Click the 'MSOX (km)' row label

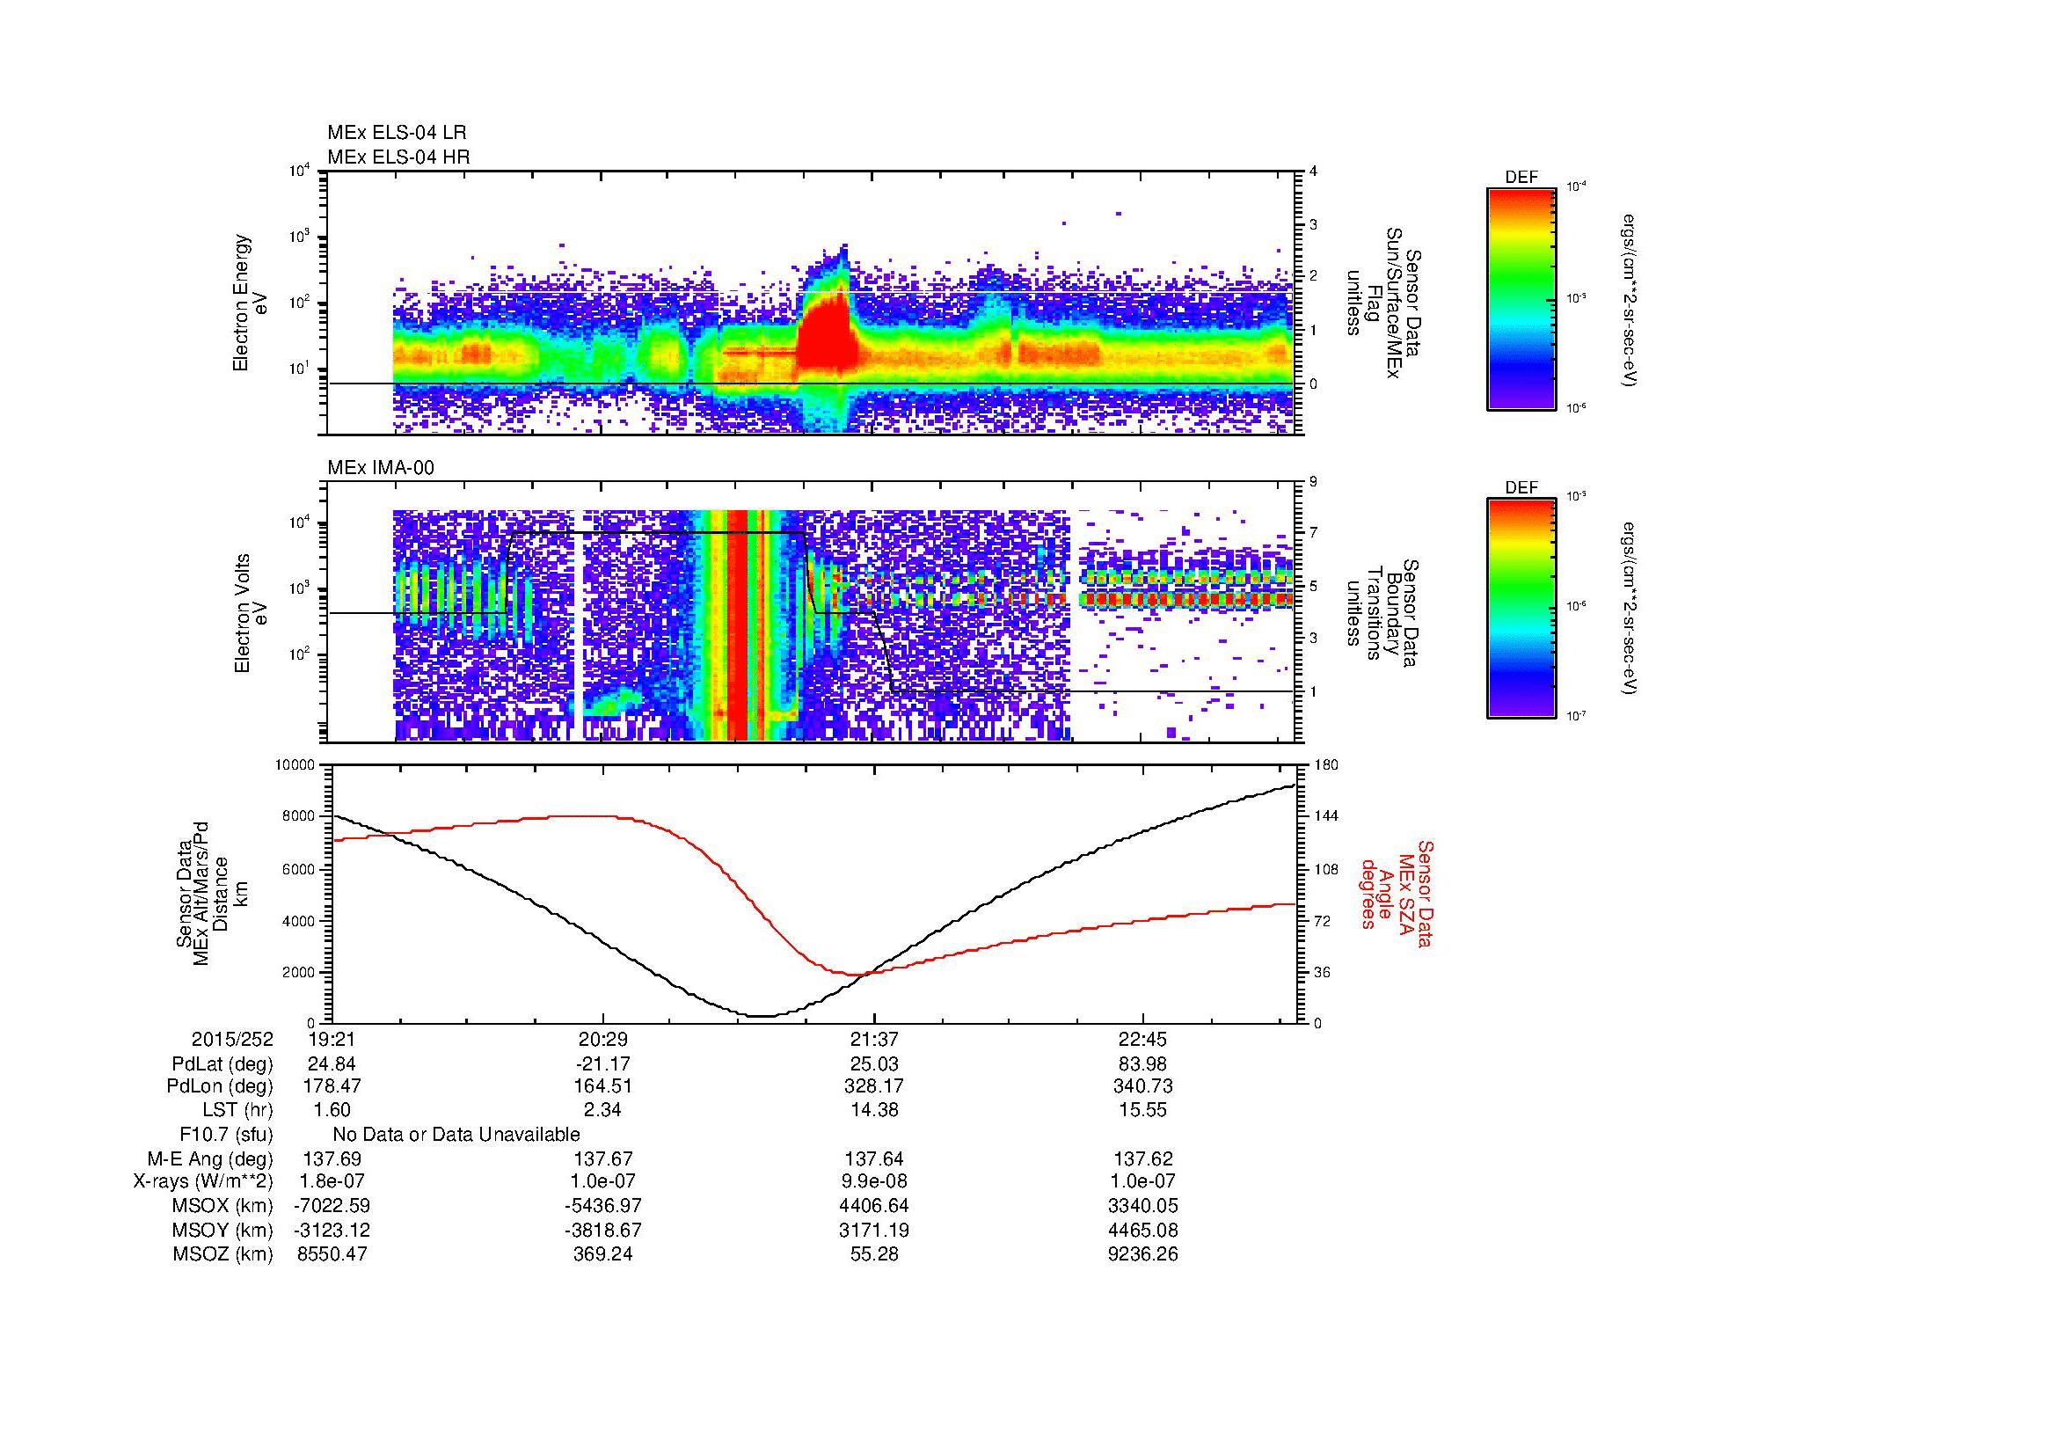click(223, 1206)
